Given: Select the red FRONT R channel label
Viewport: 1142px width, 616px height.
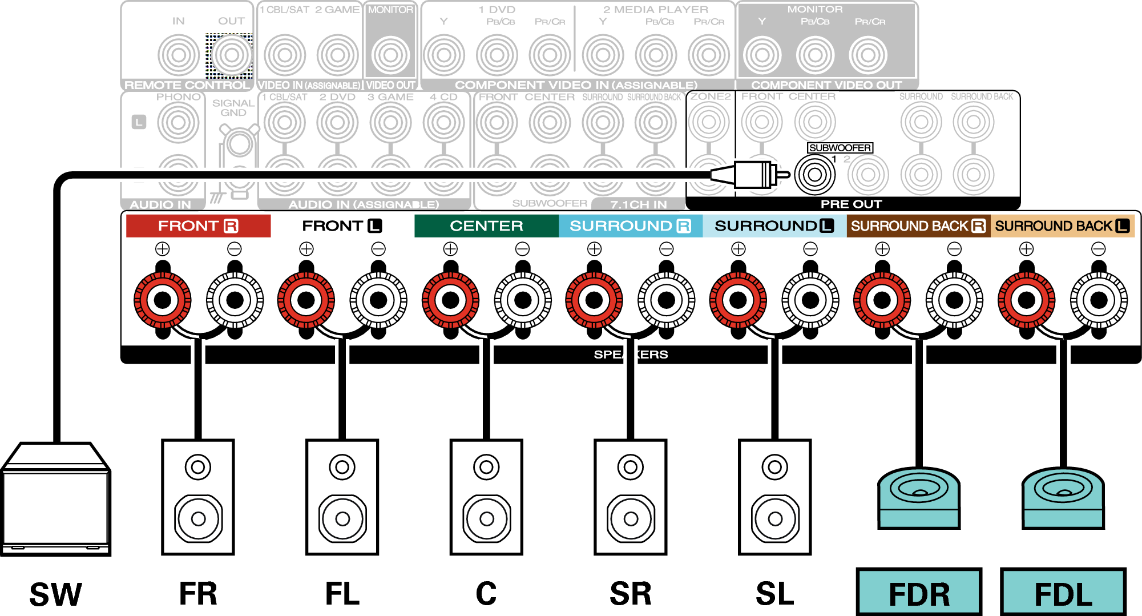Looking at the screenshot, I should [x=198, y=226].
